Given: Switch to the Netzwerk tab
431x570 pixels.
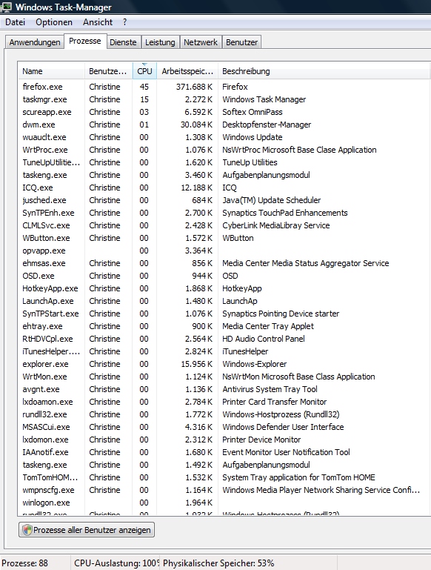Looking at the screenshot, I should pyautogui.click(x=201, y=42).
